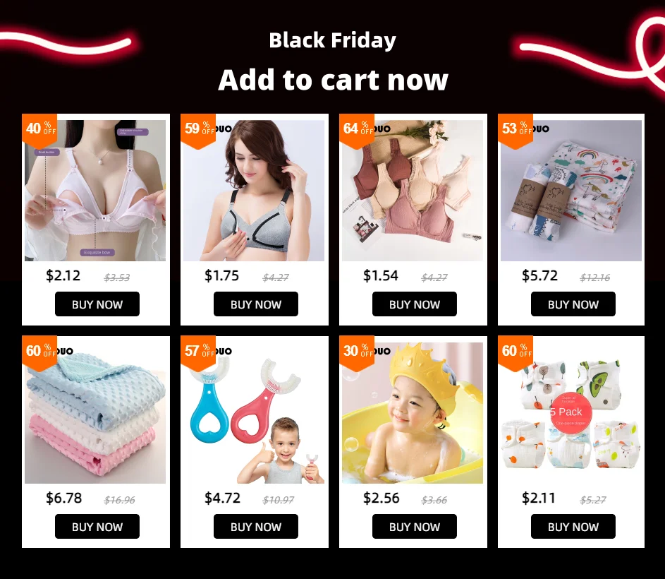Click BUY NOW for the $6.78 blanket
Screen dimensions: 665x579
97,526
